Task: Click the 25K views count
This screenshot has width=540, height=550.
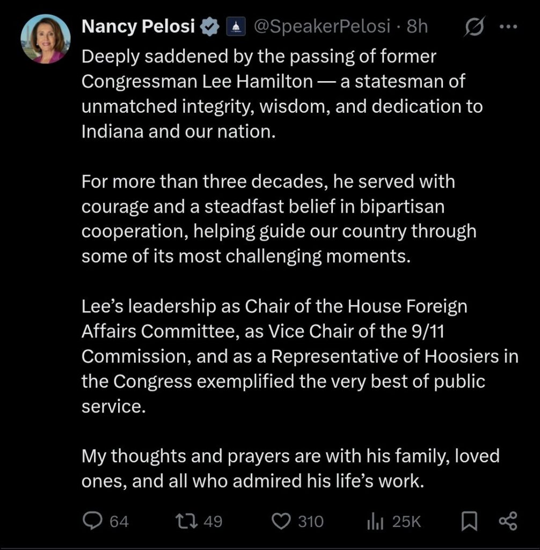Action: pos(406,521)
